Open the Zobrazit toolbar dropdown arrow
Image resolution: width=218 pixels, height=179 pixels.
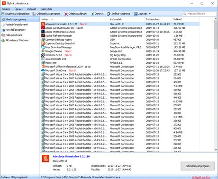[150, 14]
